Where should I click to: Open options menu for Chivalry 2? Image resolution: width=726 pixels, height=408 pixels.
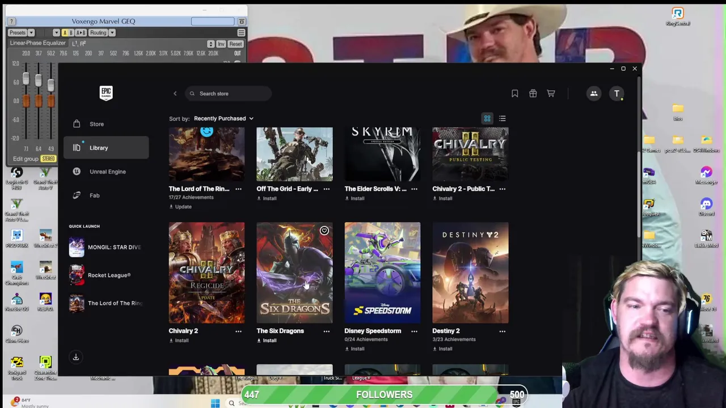(238, 331)
